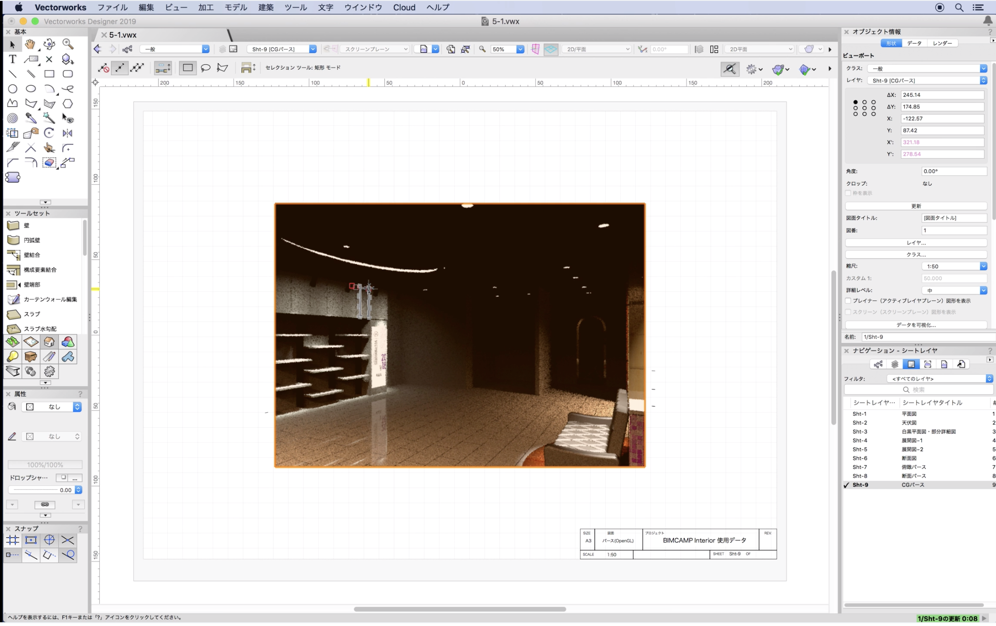Toggle Snap to Object
Viewport: 996px width, 626px height.
(x=31, y=540)
